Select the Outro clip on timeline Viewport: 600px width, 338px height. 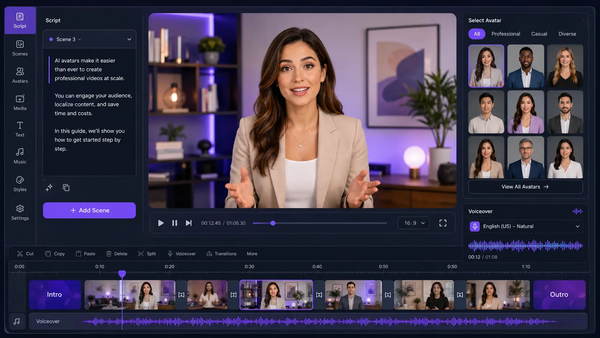(559, 295)
